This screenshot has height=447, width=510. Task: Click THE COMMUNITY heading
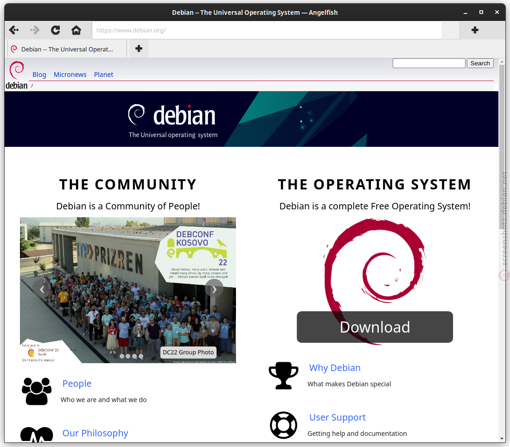(128, 184)
